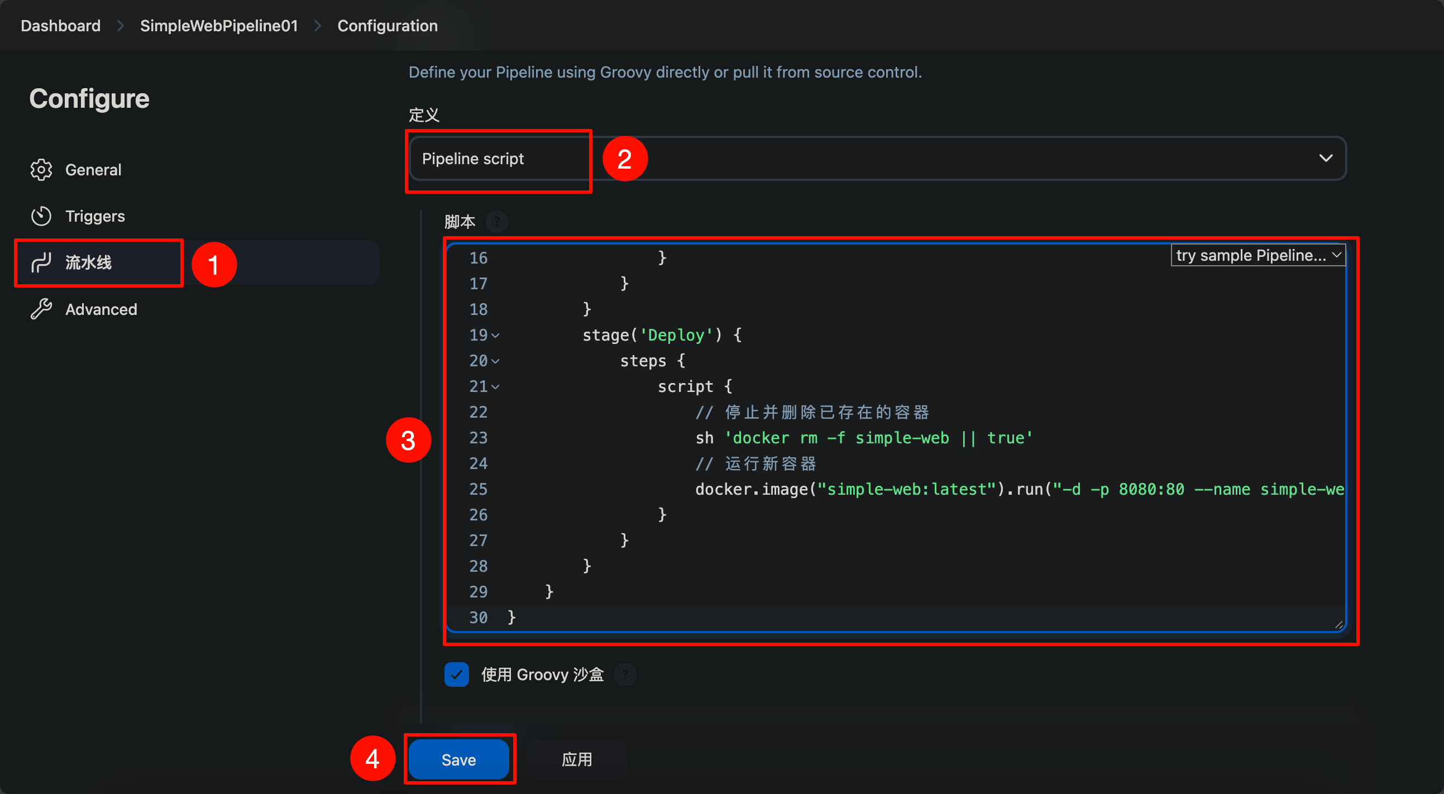Viewport: 1444px width, 794px height.
Task: Click the Triggers clock icon
Action: pyautogui.click(x=41, y=216)
